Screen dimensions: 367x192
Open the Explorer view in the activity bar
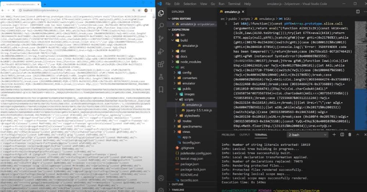click(161, 13)
